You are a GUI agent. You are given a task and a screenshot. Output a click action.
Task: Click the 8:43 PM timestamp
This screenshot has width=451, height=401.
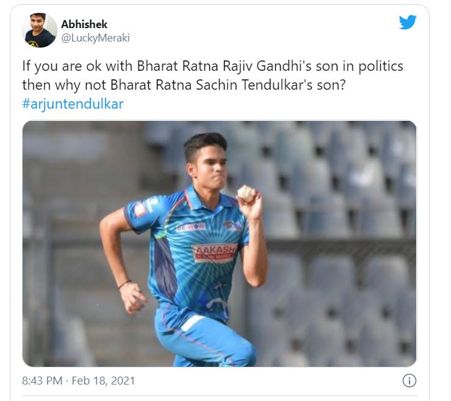[42, 381]
